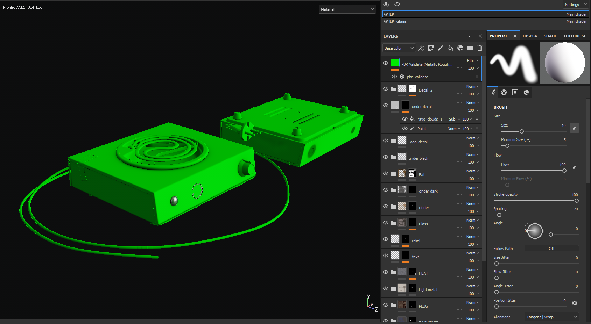This screenshot has height=324, width=591.
Task: Switch to the Texture Set Settings tab
Action: pos(576,36)
